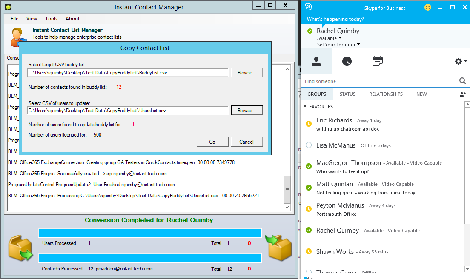Viewport: 470px width, 279px height.
Task: Open the Contacts view person icon in Skype
Action: click(316, 61)
